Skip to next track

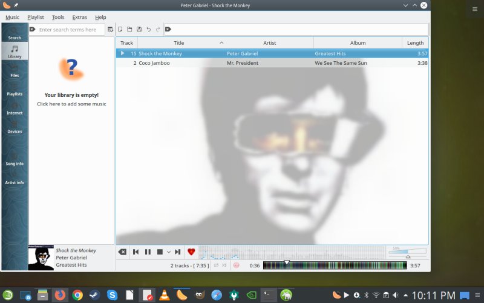coord(177,251)
